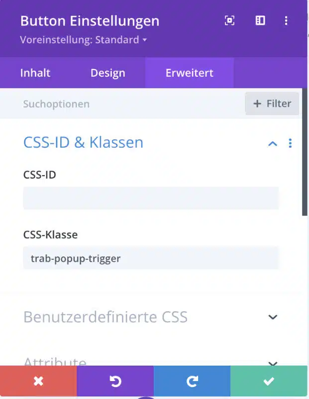Click the blue redo arrow button
The image size is (309, 399).
pyautogui.click(x=192, y=381)
